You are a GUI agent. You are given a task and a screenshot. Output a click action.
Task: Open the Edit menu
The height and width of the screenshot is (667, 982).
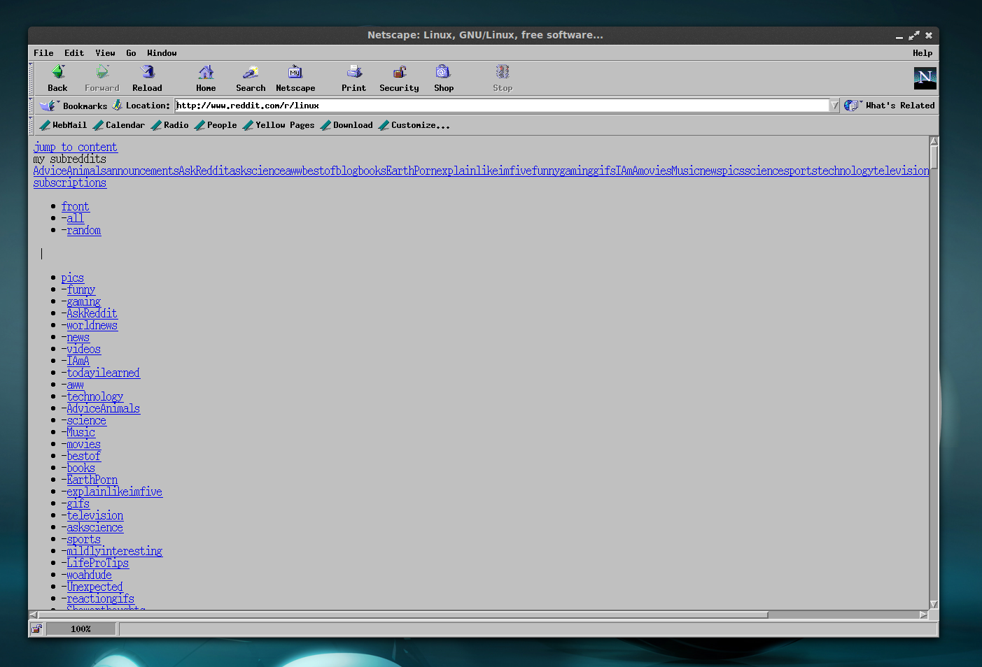point(74,53)
